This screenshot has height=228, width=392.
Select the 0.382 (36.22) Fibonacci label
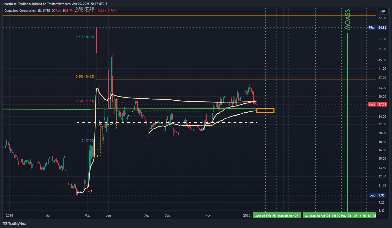pos(85,77)
